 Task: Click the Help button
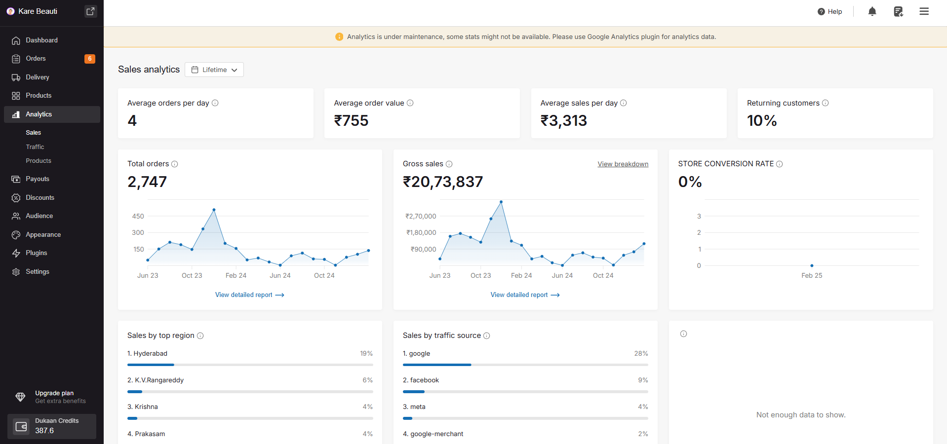[x=829, y=12]
